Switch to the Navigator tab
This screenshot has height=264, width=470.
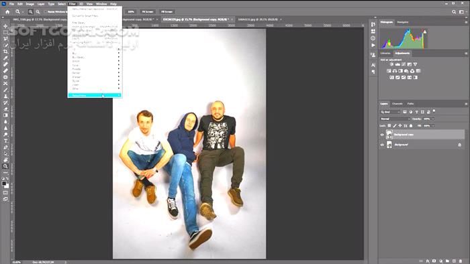403,22
